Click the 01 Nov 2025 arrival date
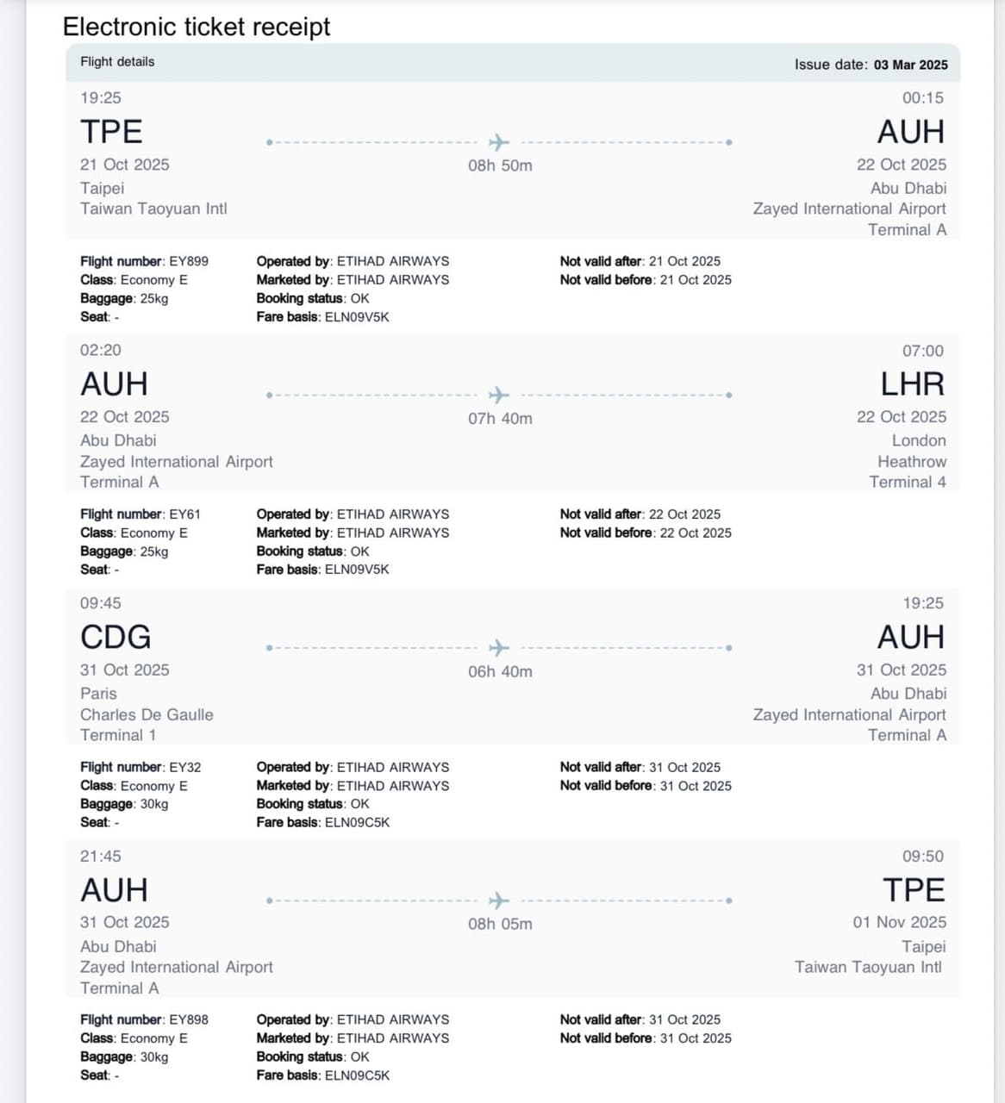This screenshot has height=1103, width=1005. (x=900, y=922)
